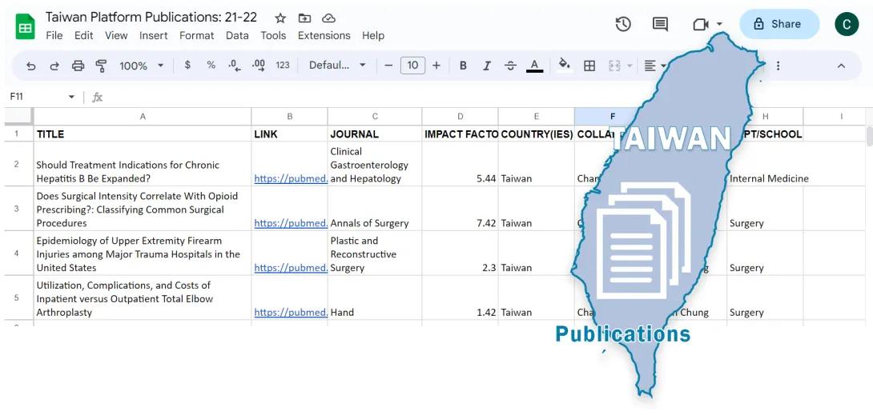
Task: Open the zoom 100% dropdown
Action: tap(142, 66)
